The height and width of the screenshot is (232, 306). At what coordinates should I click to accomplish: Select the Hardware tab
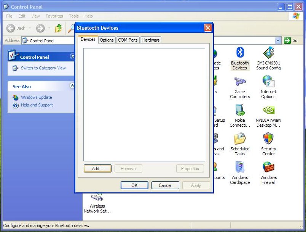pyautogui.click(x=151, y=40)
